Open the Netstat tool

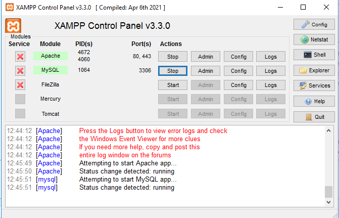[314, 39]
